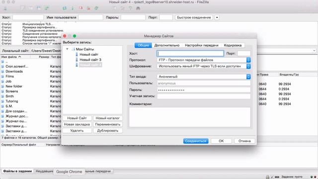Click the Tutoring folder name in local list

tap(12, 101)
